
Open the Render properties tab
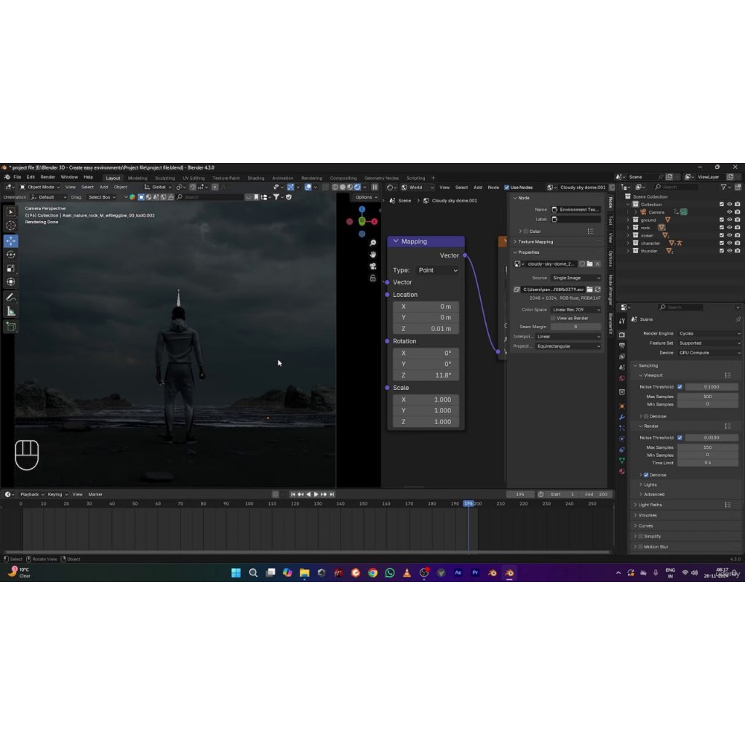click(622, 335)
